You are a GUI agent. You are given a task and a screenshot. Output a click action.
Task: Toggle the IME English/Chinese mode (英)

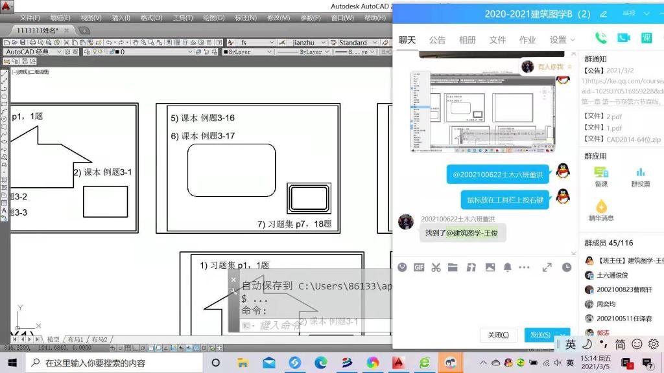pyautogui.click(x=571, y=345)
